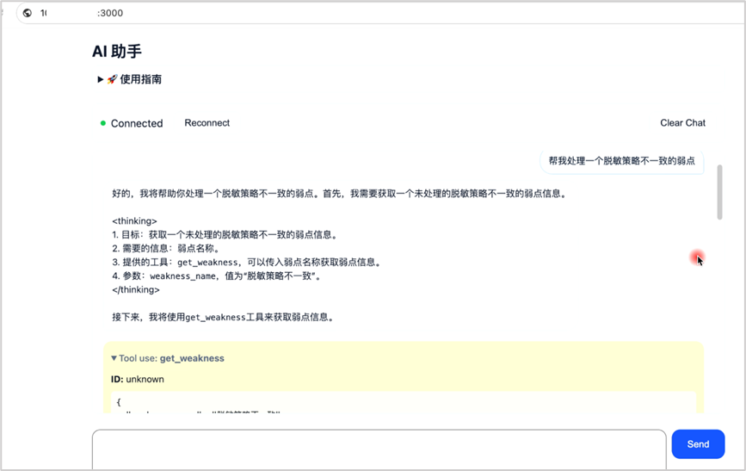The height and width of the screenshot is (471, 746).
Task: Click the chat scrollbar thumb
Action: (x=719, y=192)
